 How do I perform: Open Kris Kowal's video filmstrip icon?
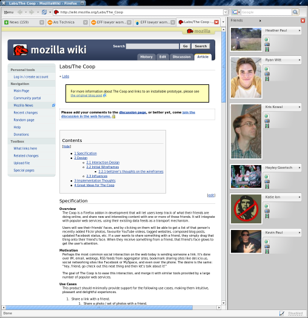267,126
